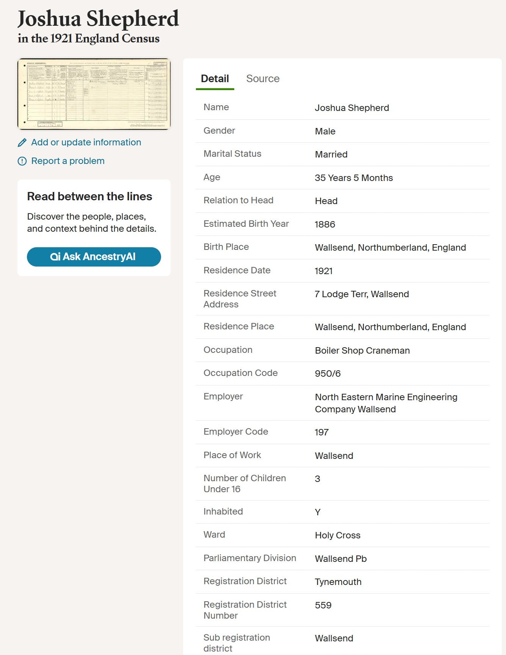The height and width of the screenshot is (655, 506).
Task: Switch to the Source tab
Action: 263,79
